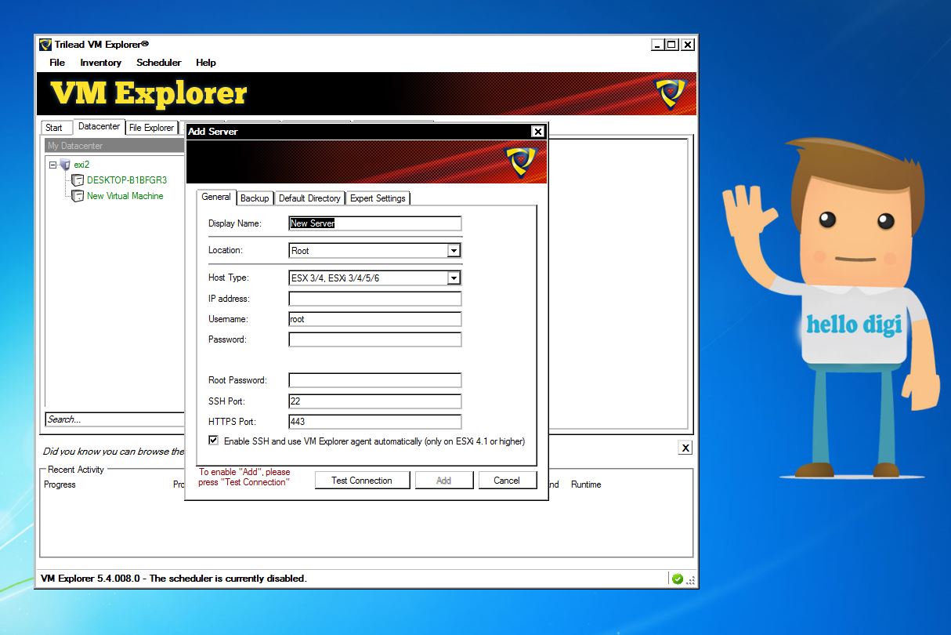951x635 pixels.
Task: Select New Virtual Machine in the tree
Action: pos(125,196)
